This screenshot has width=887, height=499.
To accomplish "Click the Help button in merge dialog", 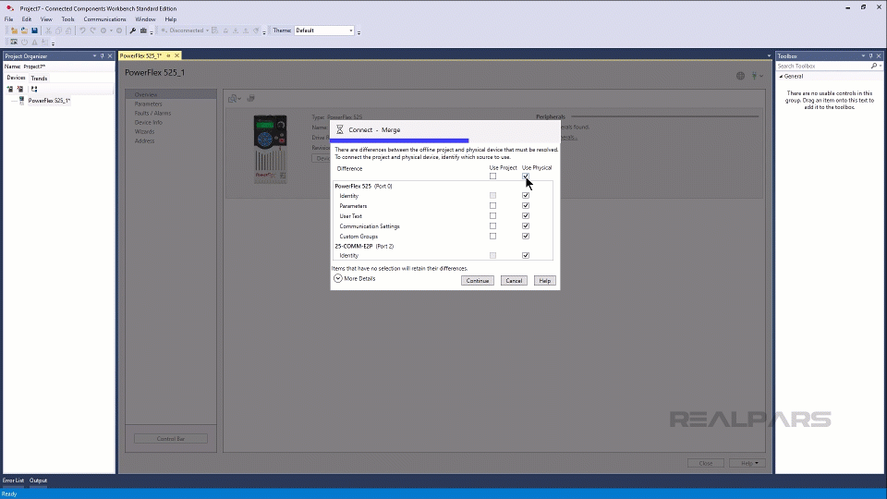I will (x=545, y=281).
